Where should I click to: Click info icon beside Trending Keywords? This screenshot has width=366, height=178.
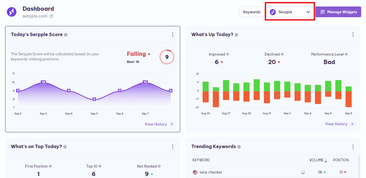point(239,147)
